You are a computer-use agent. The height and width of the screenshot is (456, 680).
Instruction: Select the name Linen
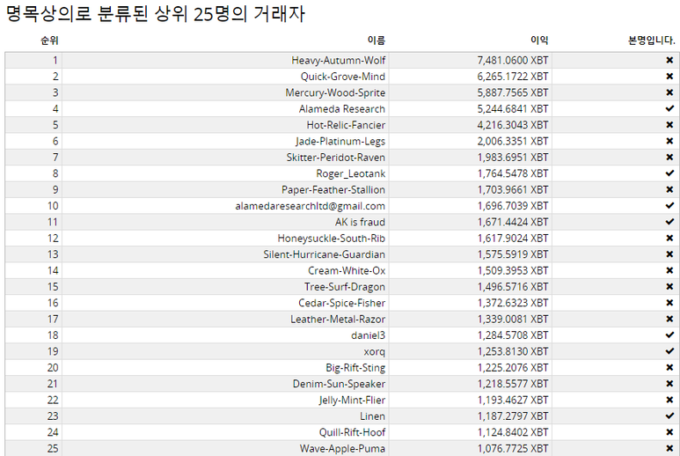point(372,416)
